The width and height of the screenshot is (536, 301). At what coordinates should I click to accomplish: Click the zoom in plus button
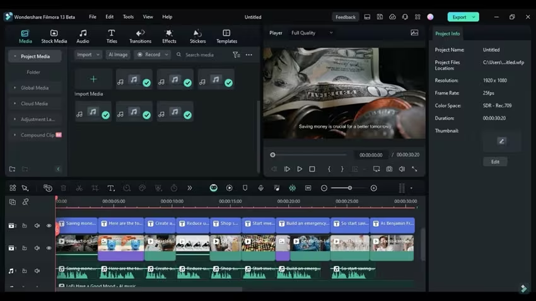374,188
